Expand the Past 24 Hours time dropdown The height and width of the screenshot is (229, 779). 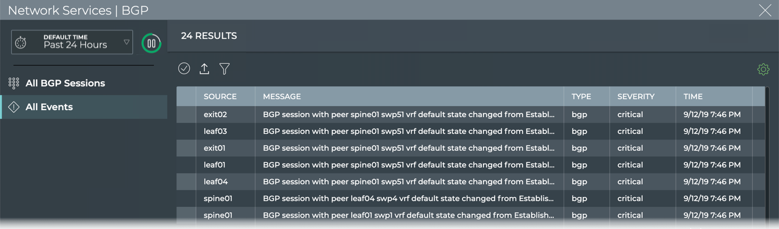72,42
